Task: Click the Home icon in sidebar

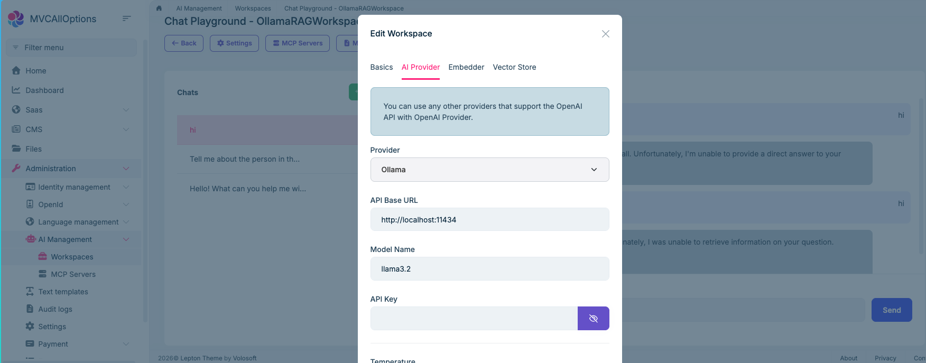Action: click(x=16, y=71)
